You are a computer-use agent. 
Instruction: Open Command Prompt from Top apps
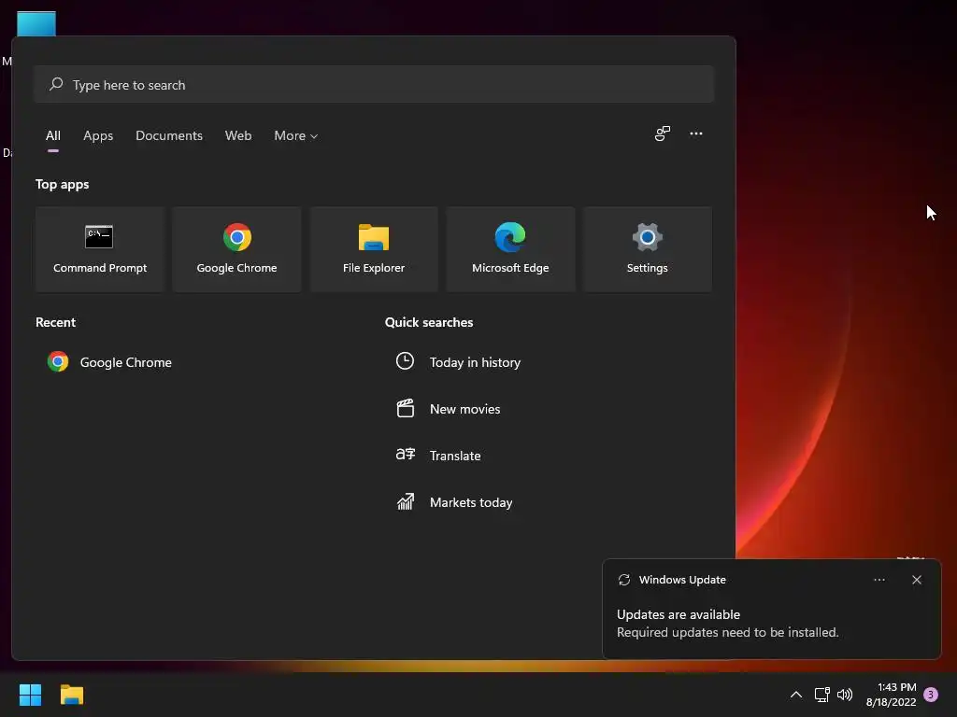100,248
